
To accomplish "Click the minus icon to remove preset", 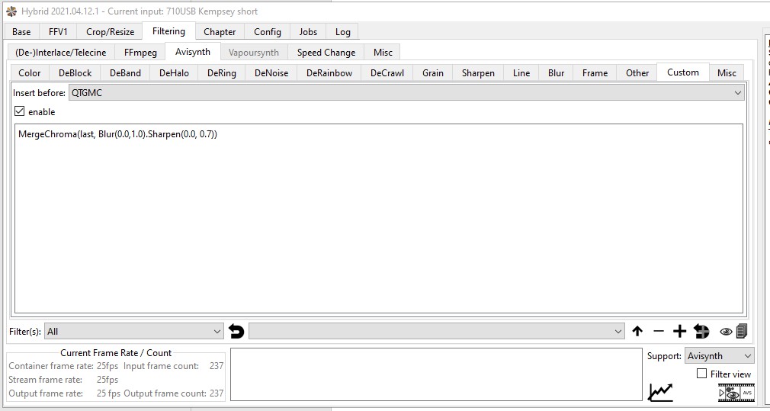I will [659, 332].
